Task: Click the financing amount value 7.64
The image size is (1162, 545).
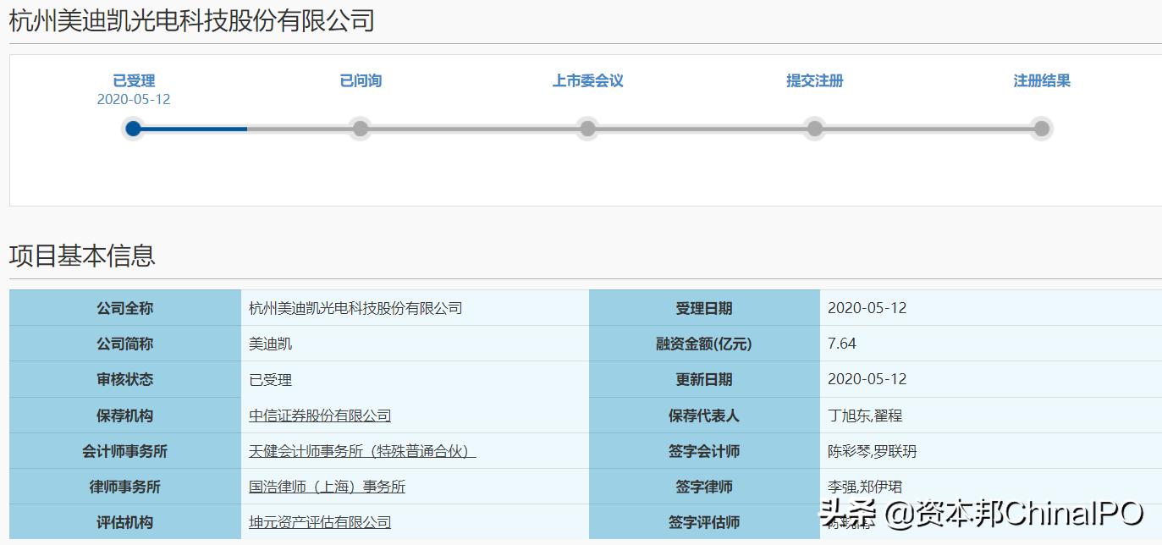Action: click(x=842, y=344)
